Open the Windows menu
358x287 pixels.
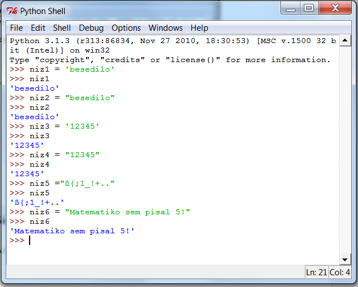165,28
